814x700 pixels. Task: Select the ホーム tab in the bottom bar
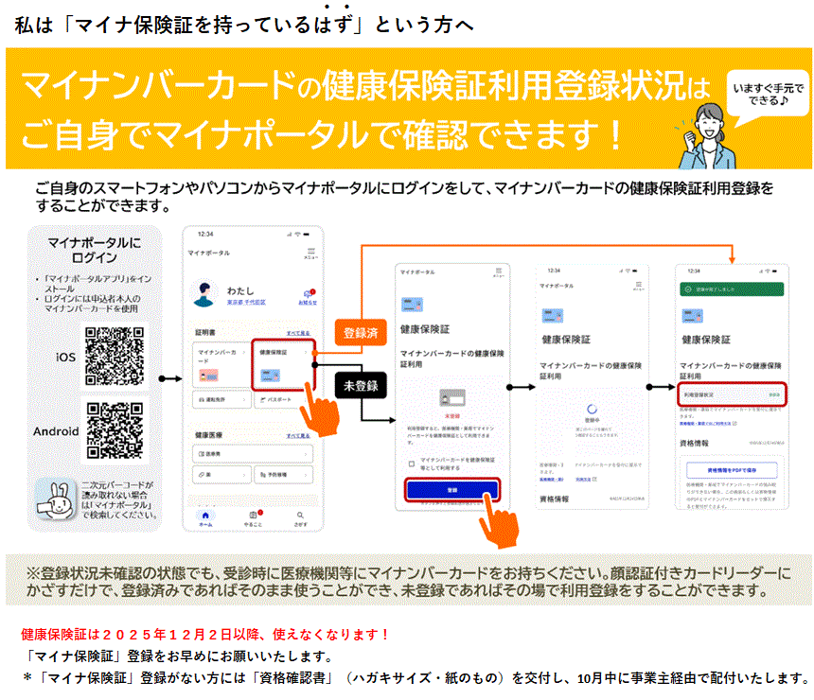(x=205, y=519)
